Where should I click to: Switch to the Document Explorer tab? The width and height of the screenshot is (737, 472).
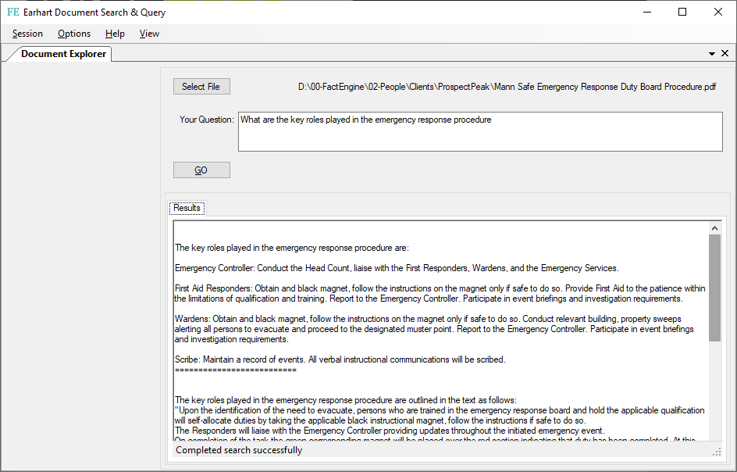[63, 54]
